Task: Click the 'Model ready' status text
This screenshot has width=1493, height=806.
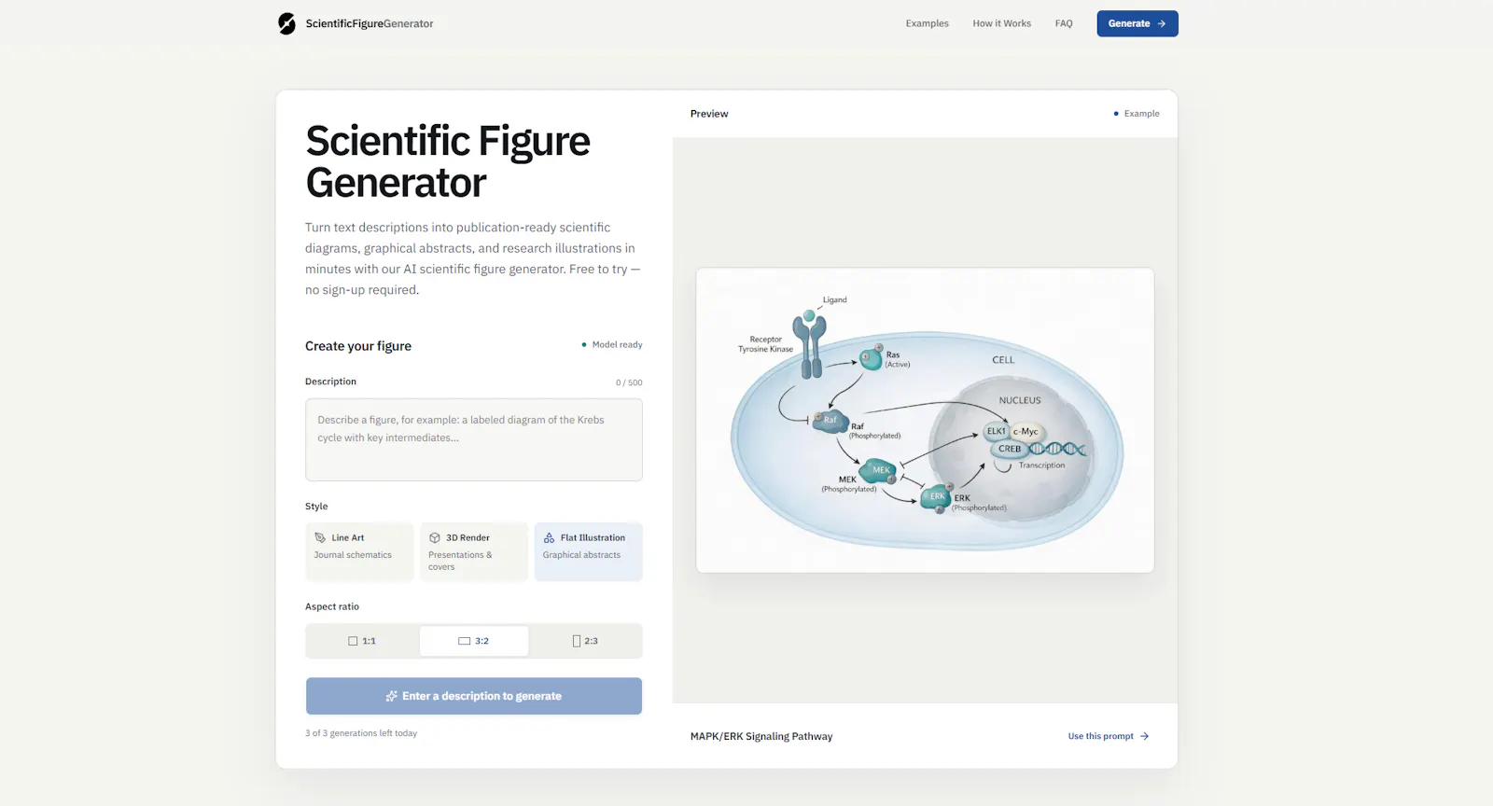Action: click(617, 344)
